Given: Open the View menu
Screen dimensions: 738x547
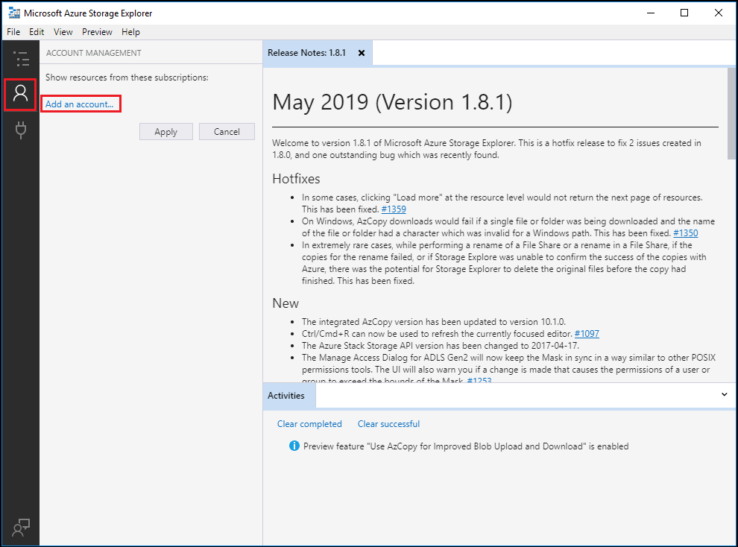Looking at the screenshot, I should [x=63, y=32].
